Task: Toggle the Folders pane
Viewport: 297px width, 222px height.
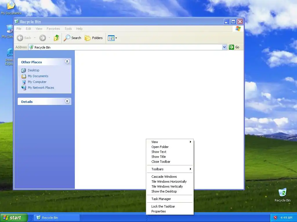Action: click(x=94, y=38)
